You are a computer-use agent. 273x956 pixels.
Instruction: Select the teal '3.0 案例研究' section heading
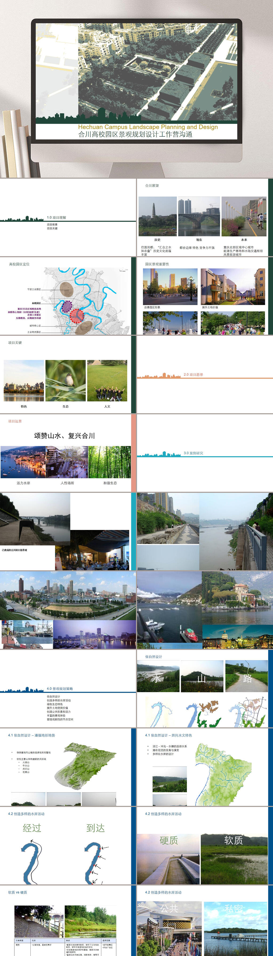tap(193, 453)
